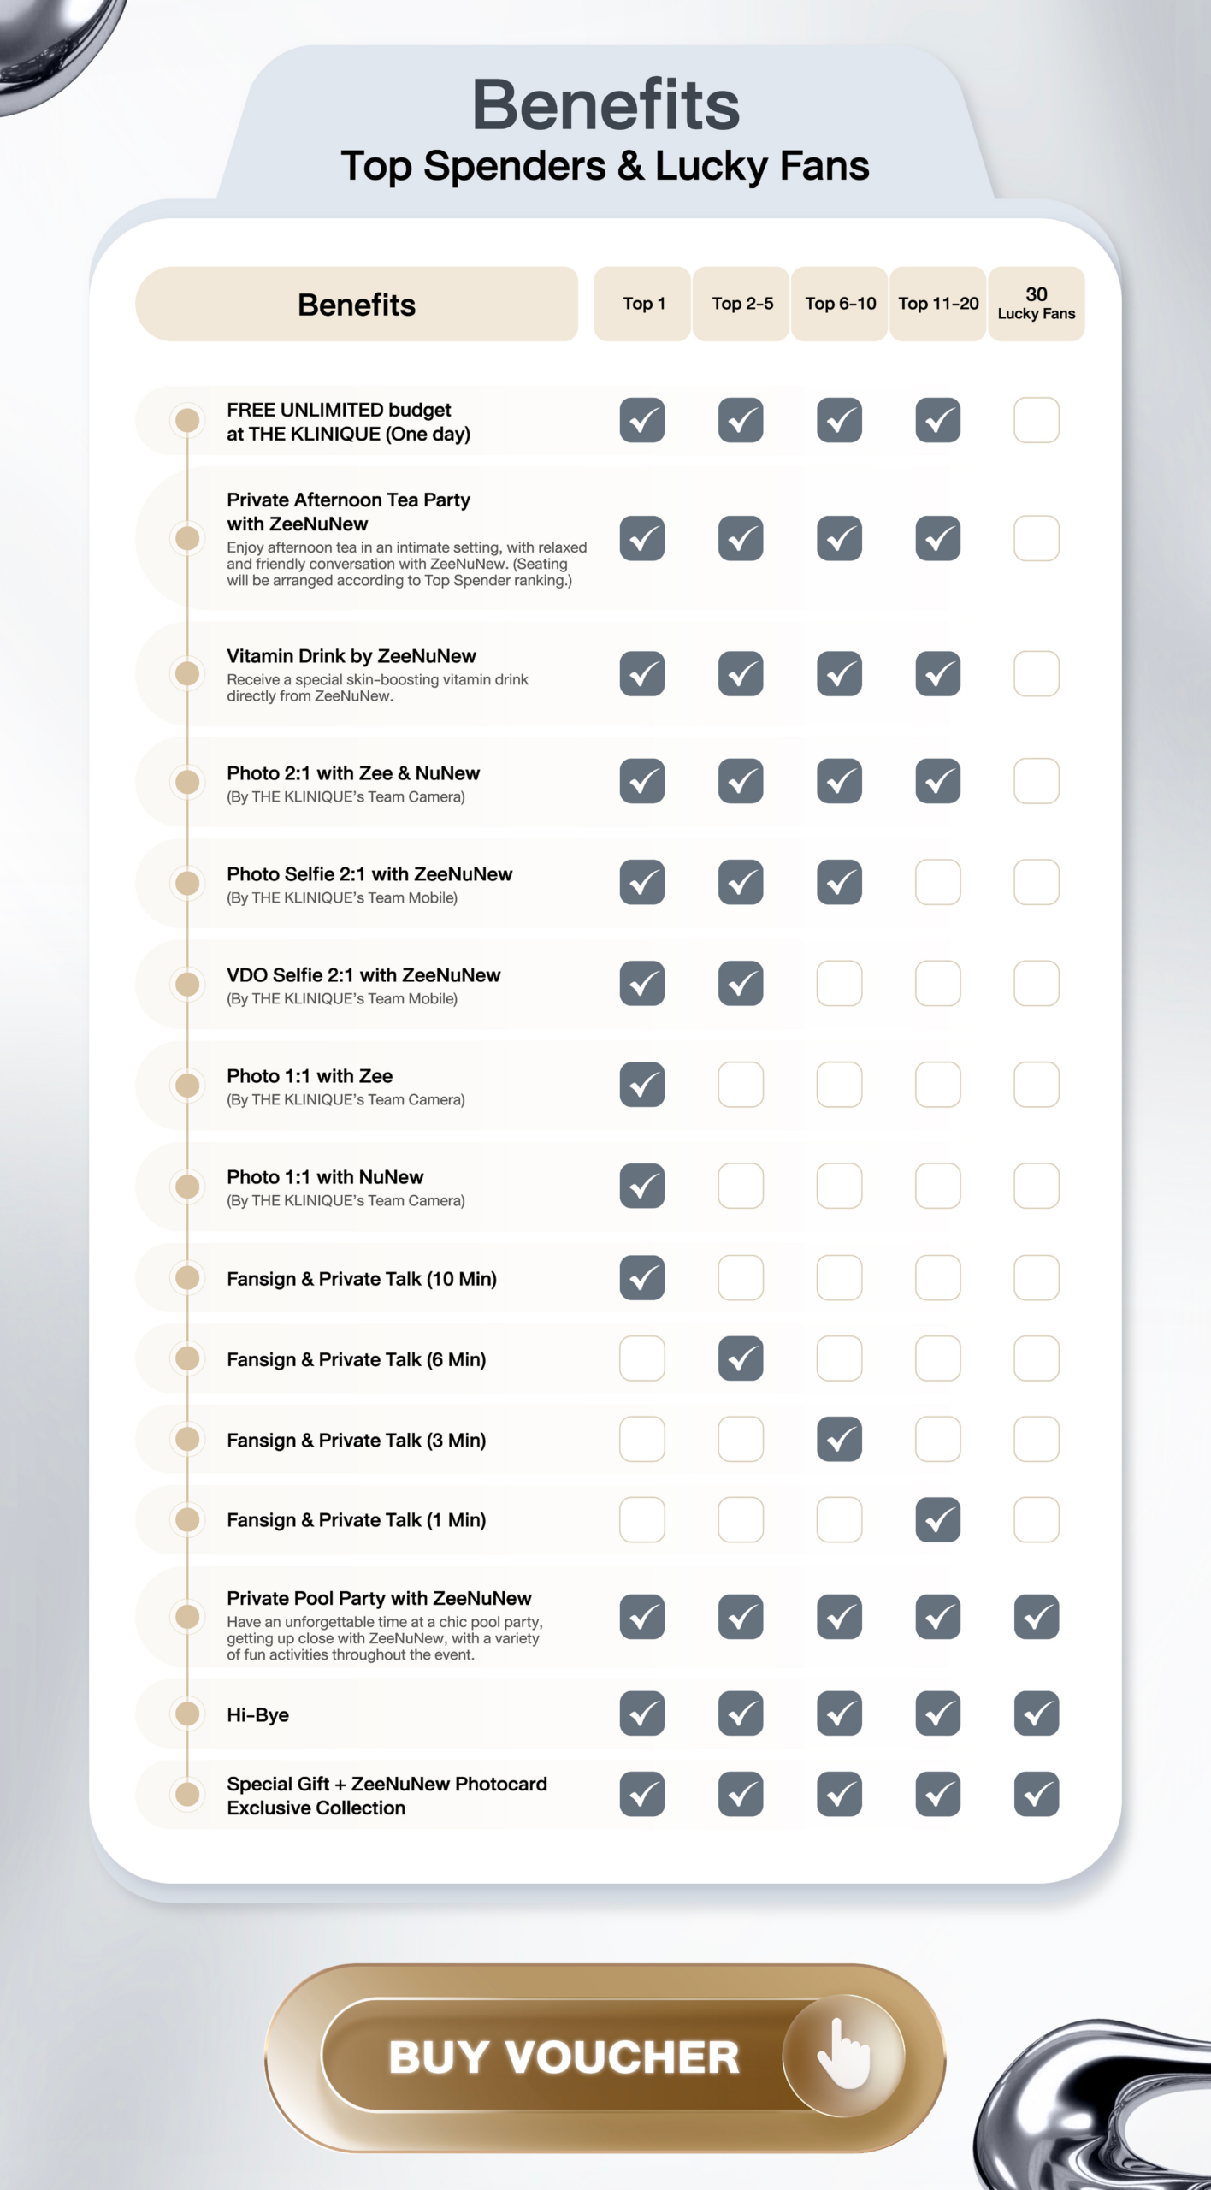Click the hand pointer icon on Buy Voucher
1211x2190 pixels.
click(843, 2055)
